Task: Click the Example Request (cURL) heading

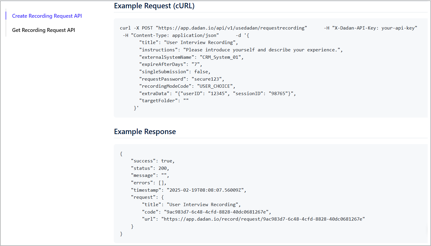Action: pos(154,6)
